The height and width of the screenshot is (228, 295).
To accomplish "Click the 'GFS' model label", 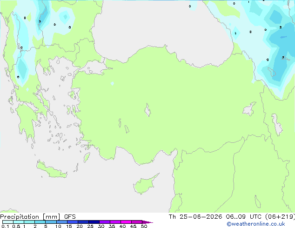I will (x=70, y=217).
